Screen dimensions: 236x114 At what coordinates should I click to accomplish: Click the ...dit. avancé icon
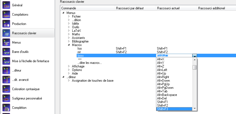[x=6, y=80]
